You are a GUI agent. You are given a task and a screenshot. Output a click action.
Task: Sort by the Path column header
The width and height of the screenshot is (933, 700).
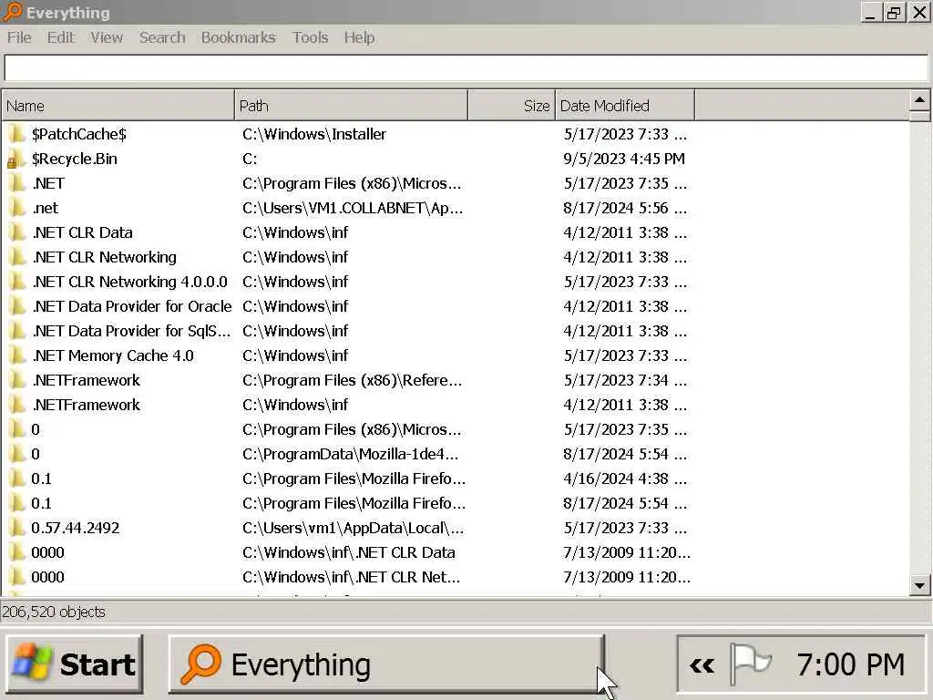point(351,106)
